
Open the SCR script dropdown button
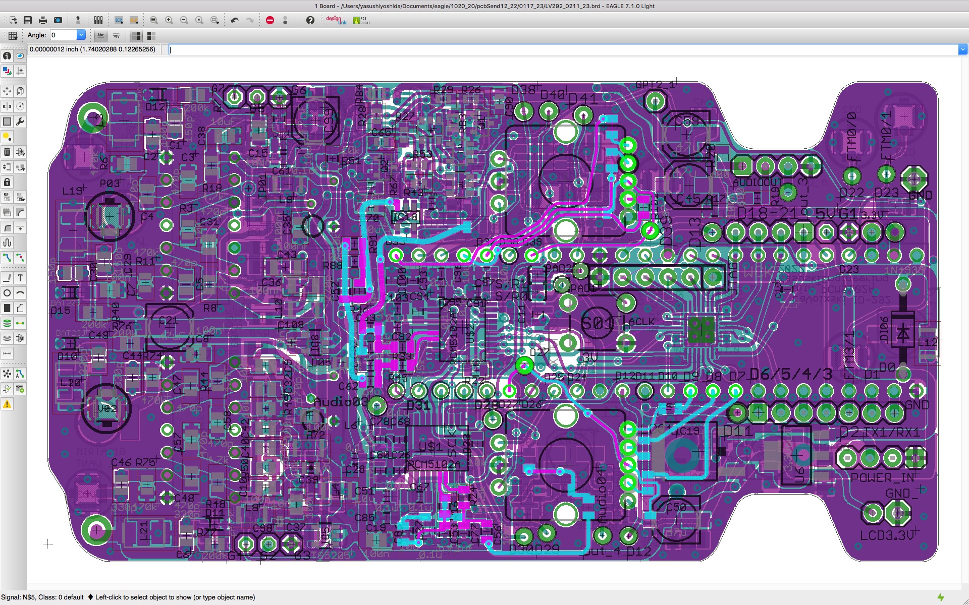coord(119,20)
